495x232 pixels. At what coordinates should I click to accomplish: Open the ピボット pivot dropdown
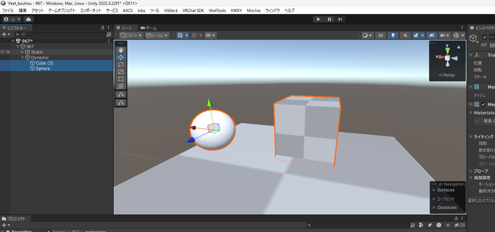tap(131, 35)
